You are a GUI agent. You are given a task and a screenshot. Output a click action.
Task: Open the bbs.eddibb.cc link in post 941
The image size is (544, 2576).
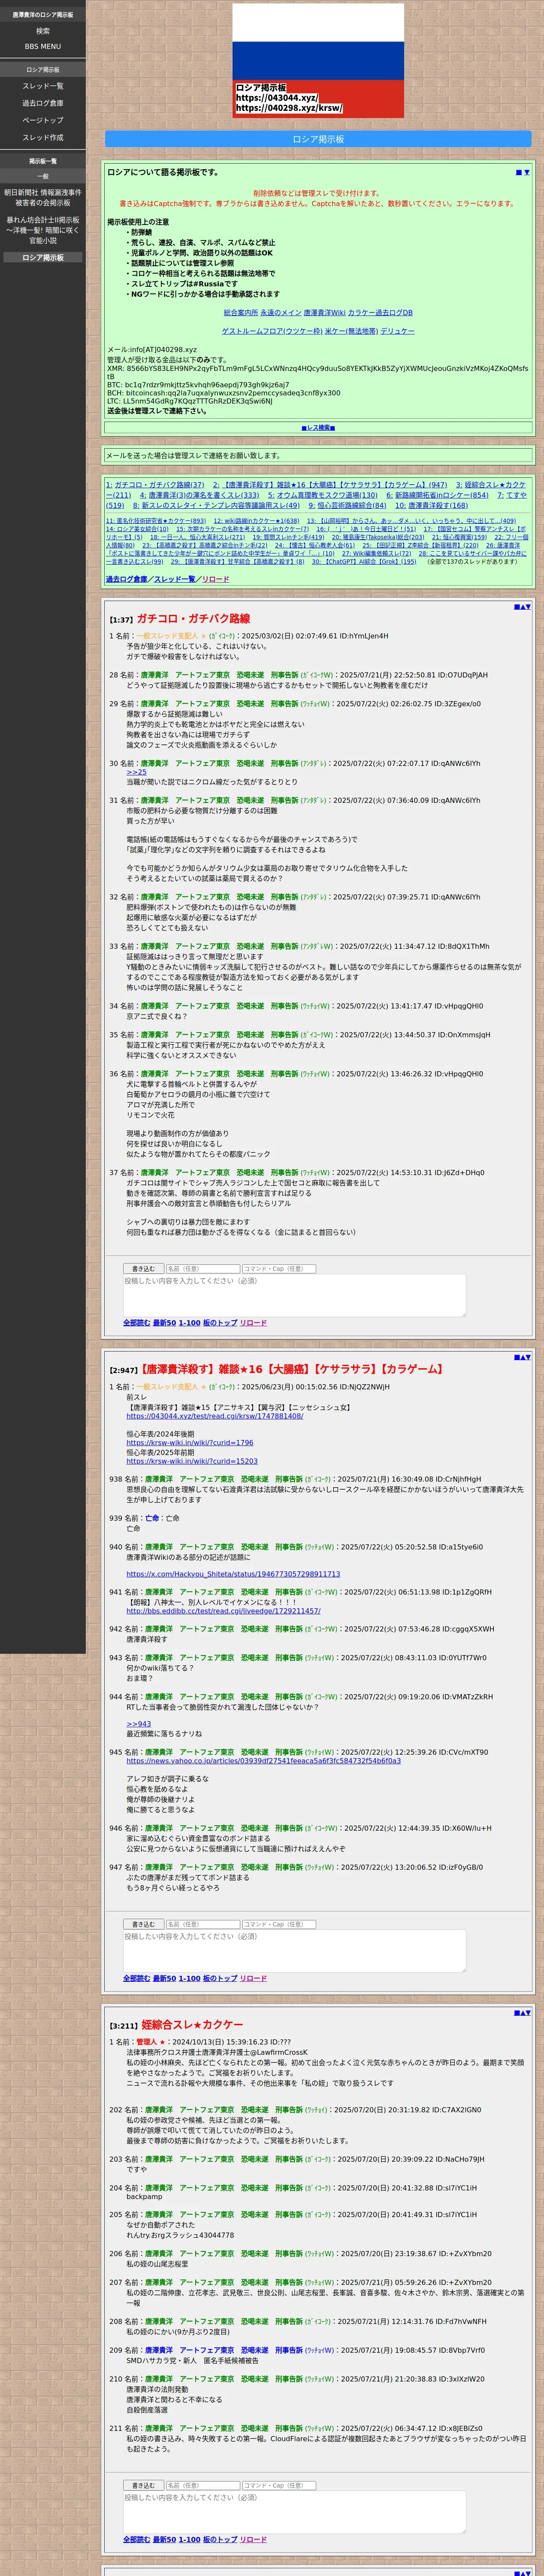pyautogui.click(x=223, y=1611)
